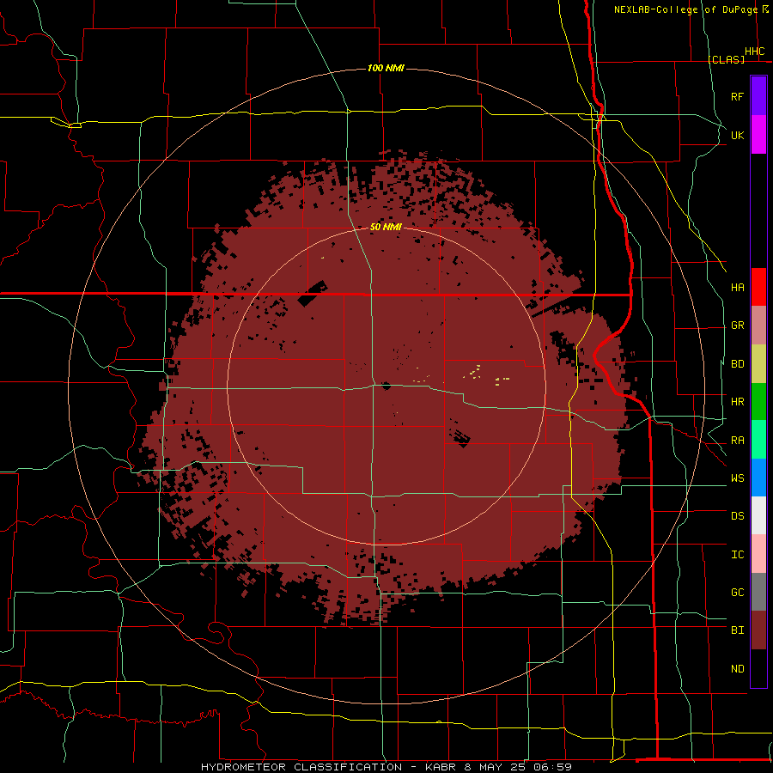Click the "NEXLAB-College of DuPage" credit text
This screenshot has width=773, height=773.
[x=685, y=9]
